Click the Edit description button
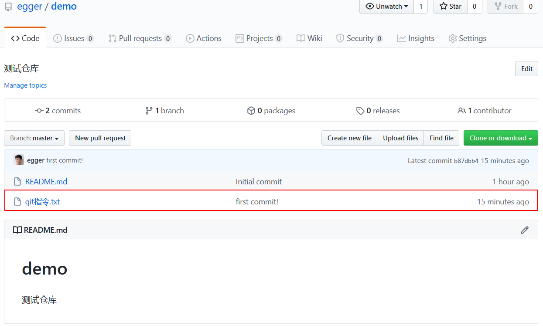Screen dimensions: 543x326 click(x=526, y=68)
